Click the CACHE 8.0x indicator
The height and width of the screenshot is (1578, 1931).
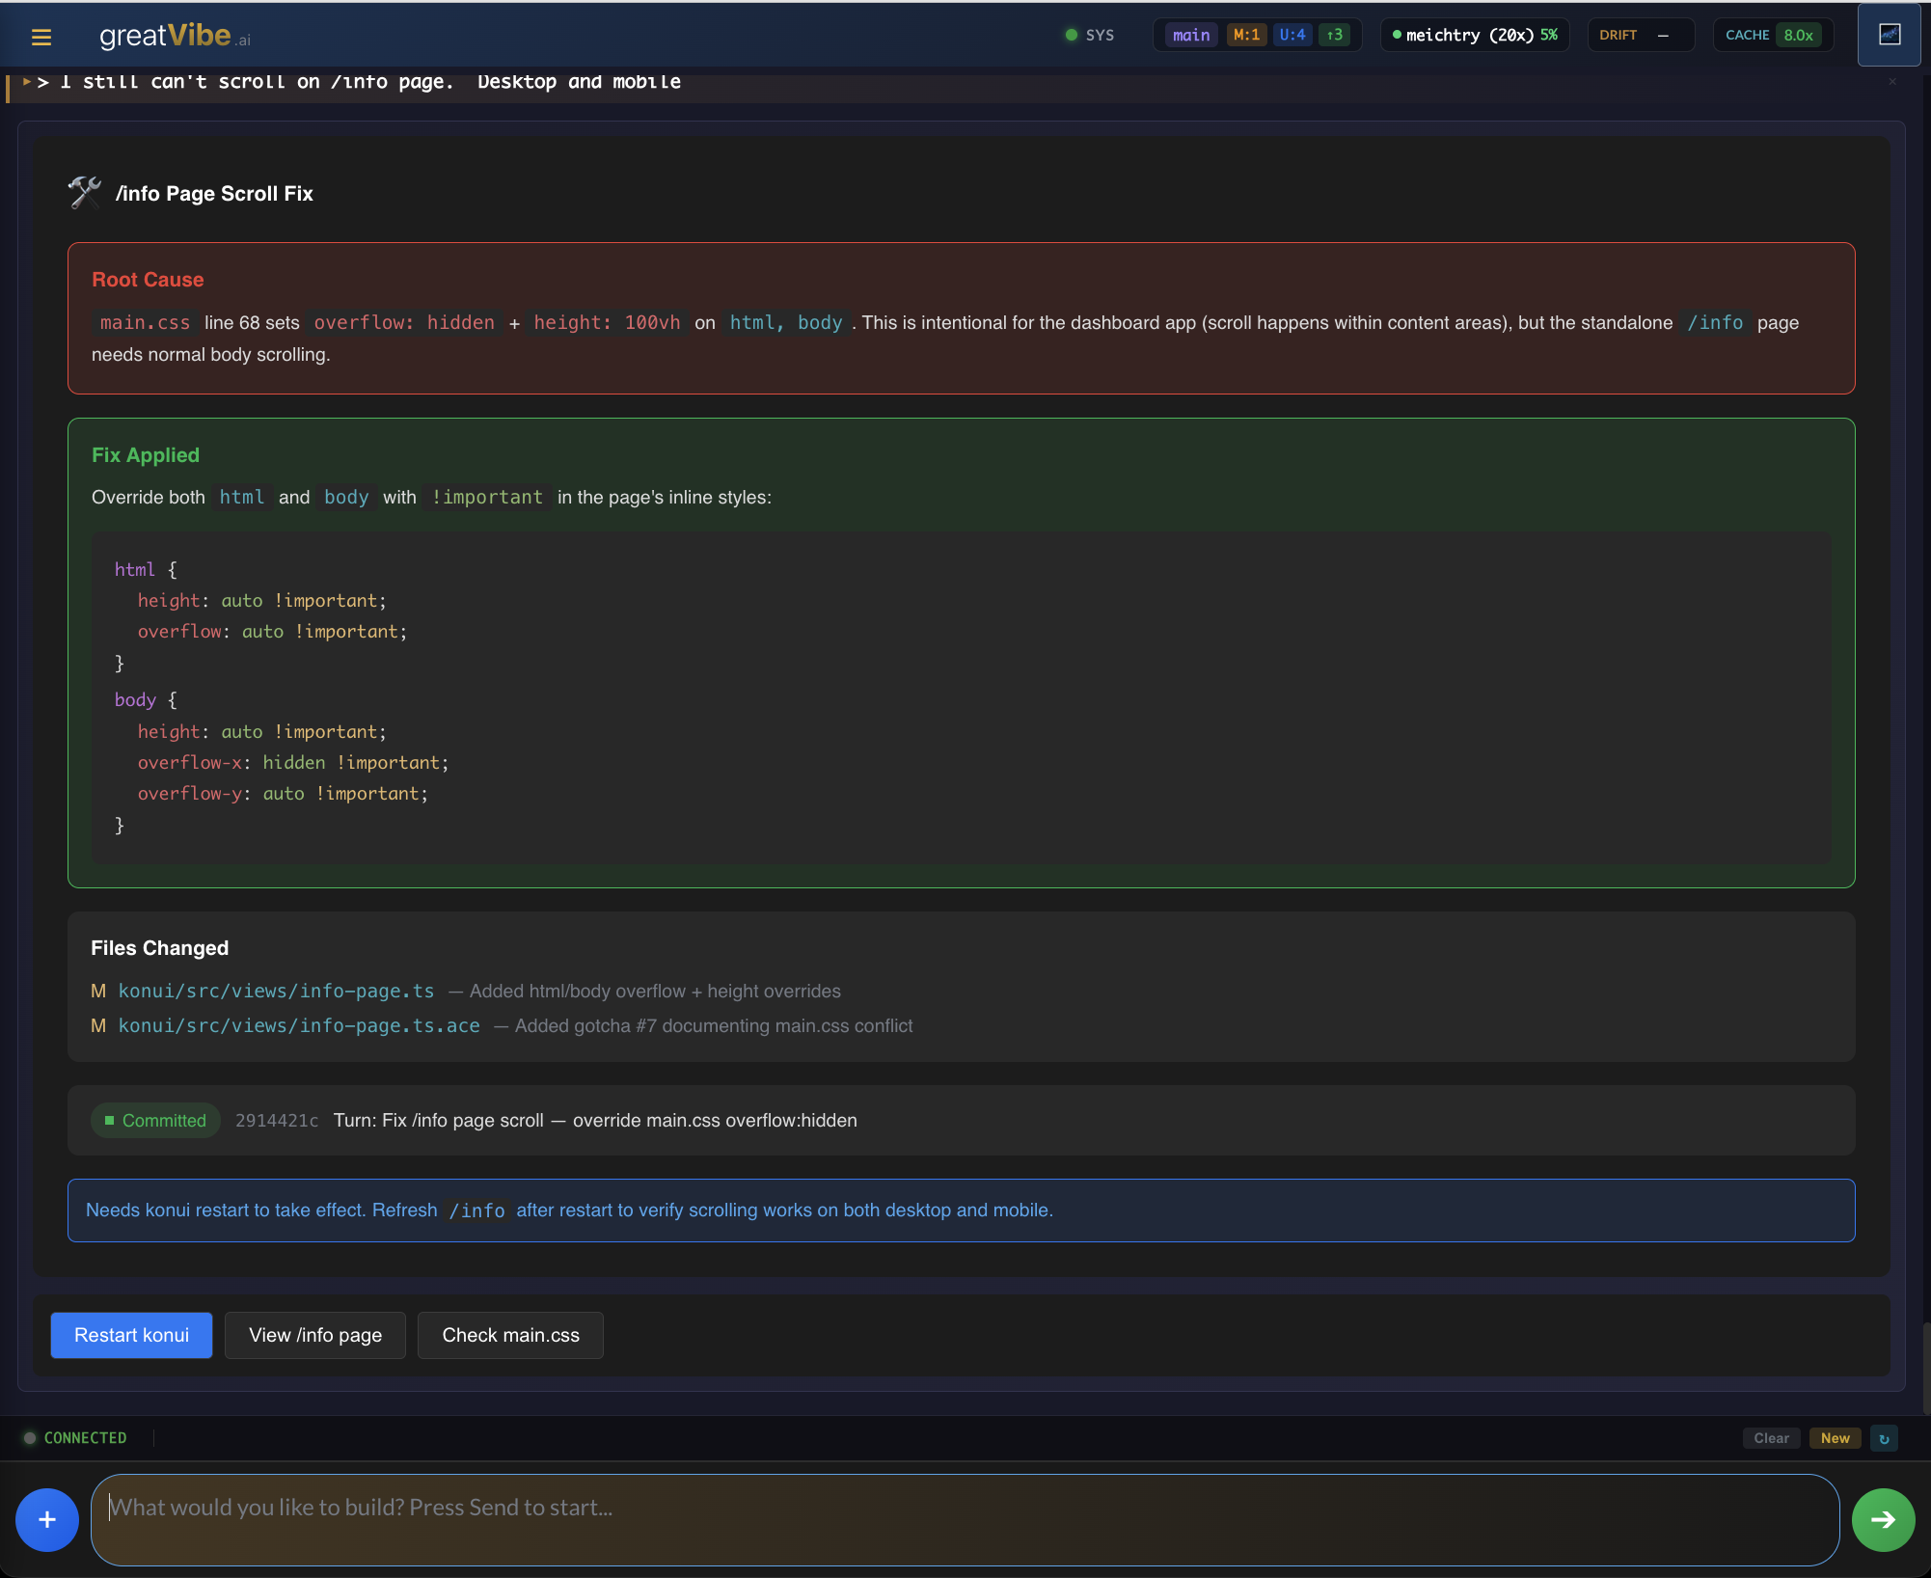point(1771,35)
